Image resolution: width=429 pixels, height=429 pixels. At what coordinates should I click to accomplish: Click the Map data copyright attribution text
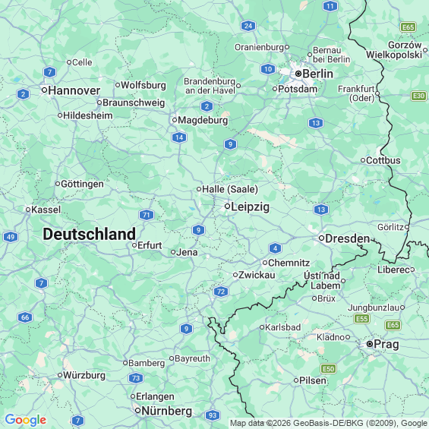[x=329, y=423]
